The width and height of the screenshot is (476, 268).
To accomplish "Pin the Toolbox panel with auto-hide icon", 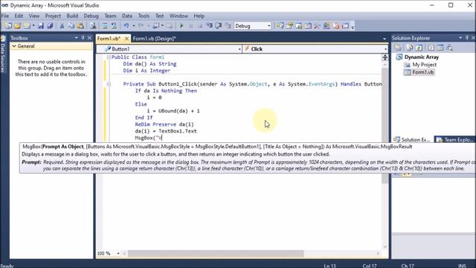I will [83, 38].
